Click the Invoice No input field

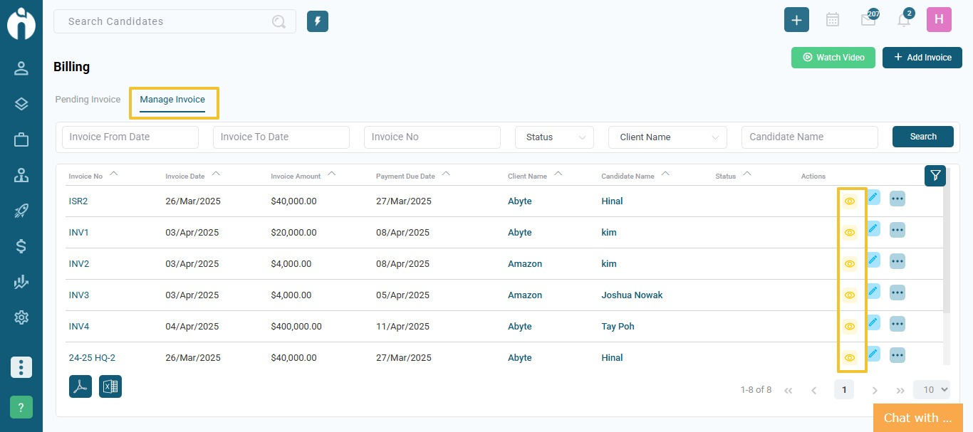432,137
